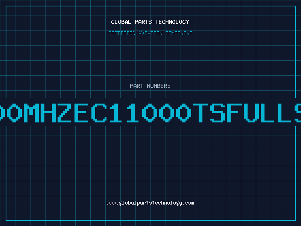Open the www.globalpartstechnology.com link
The image size is (301, 226).
coord(150,203)
